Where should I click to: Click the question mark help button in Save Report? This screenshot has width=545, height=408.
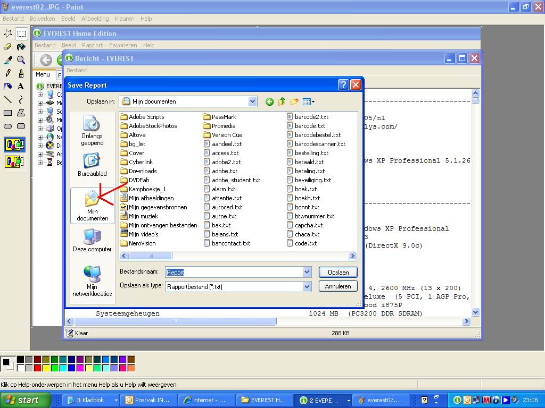coord(343,85)
